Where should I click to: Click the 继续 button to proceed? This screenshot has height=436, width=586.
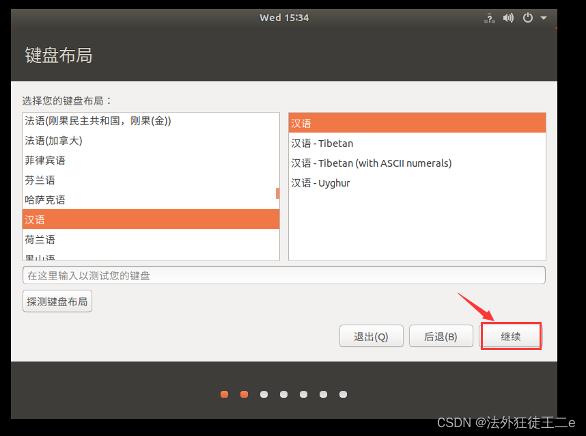(x=510, y=336)
